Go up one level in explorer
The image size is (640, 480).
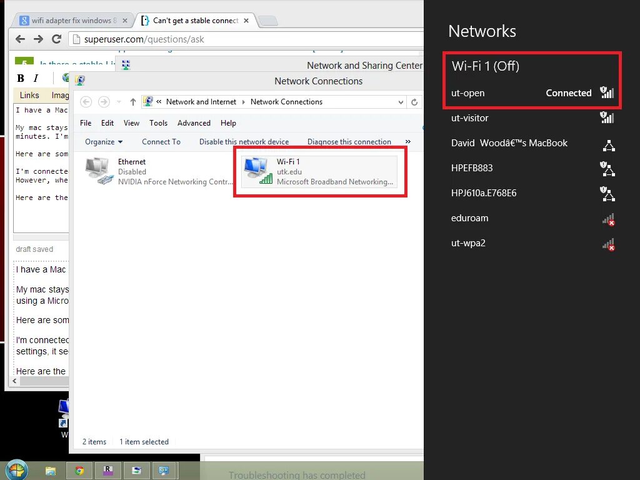click(x=133, y=102)
